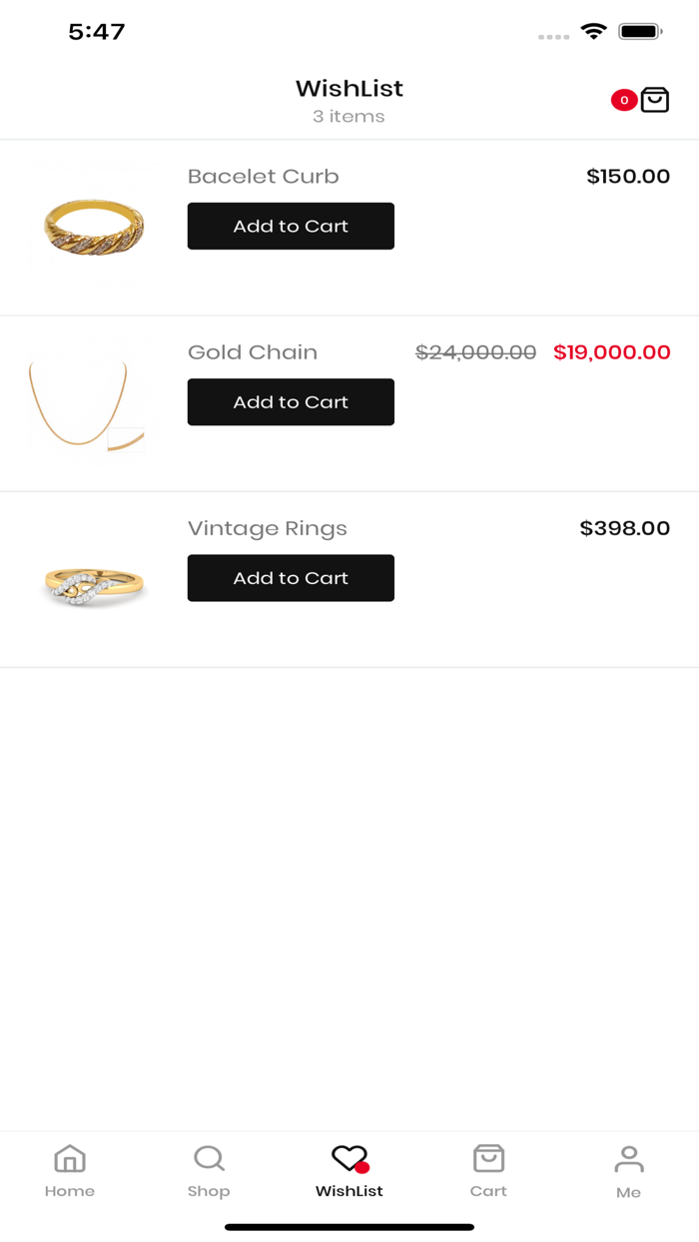Open the Shop search icon
The height and width of the screenshot is (1242, 699).
click(x=209, y=1158)
